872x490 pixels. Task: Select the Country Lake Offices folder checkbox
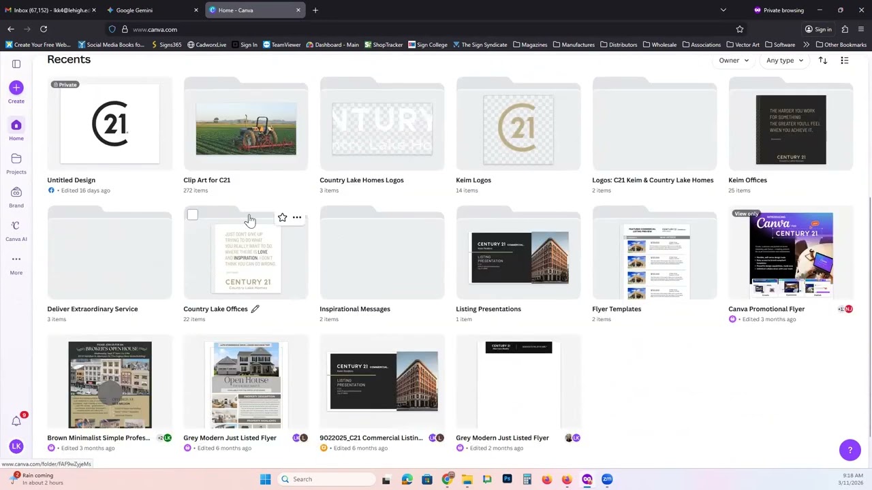193,215
